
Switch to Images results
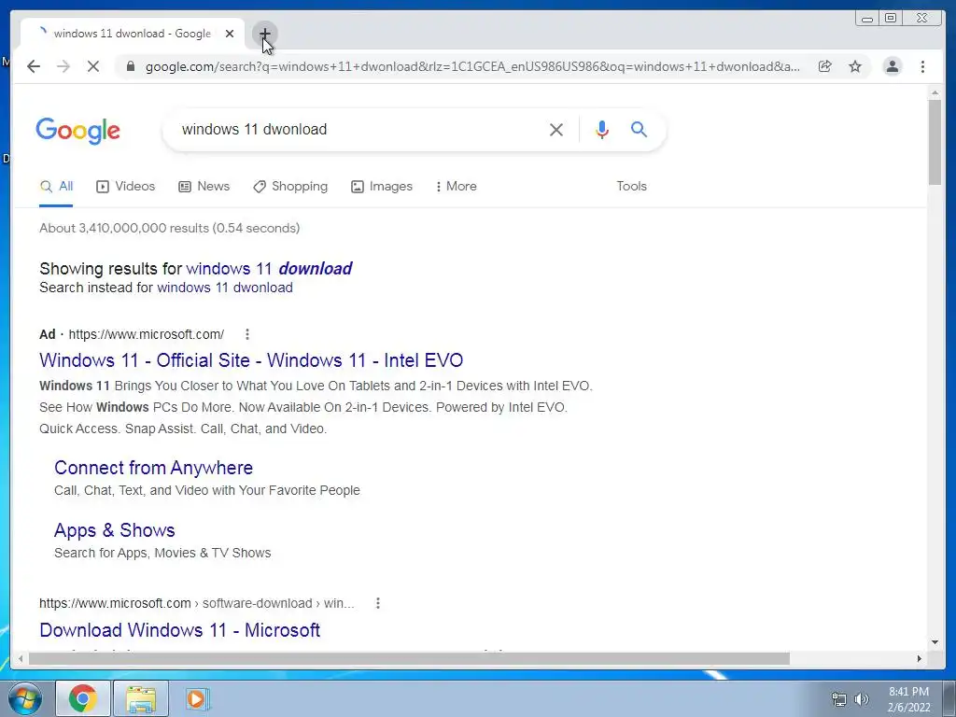tap(382, 187)
